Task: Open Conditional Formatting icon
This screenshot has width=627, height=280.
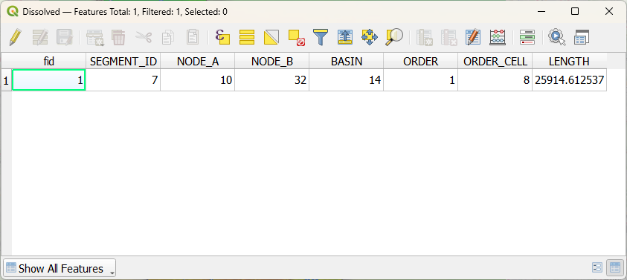Action: [x=527, y=37]
